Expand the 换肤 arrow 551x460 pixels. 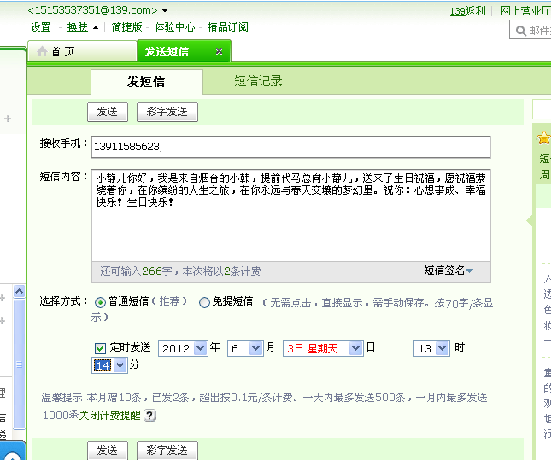click(x=96, y=28)
